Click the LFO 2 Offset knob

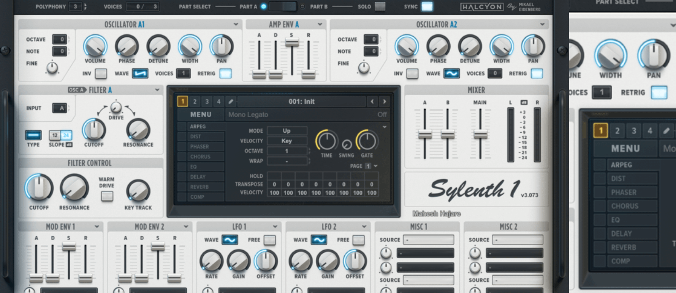tap(355, 261)
